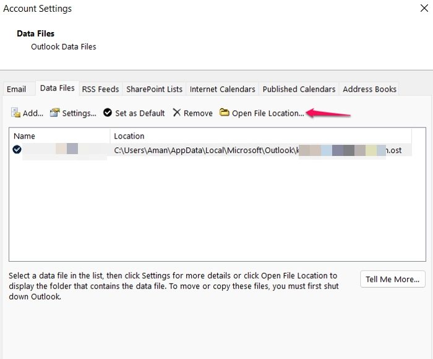Show the Address Books tab

[x=369, y=89]
